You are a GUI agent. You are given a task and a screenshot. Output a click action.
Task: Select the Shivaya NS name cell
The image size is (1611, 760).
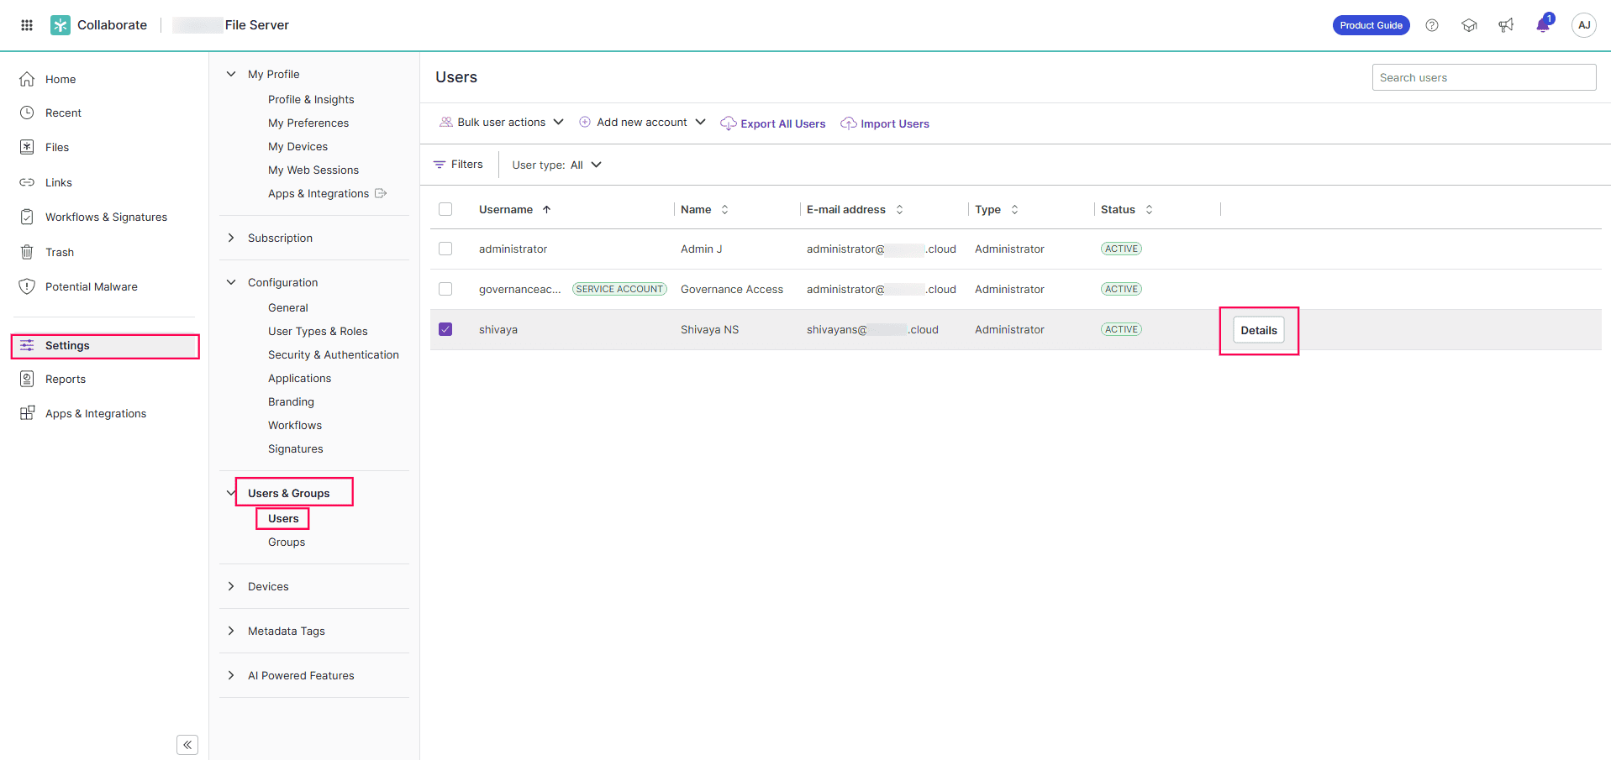(710, 329)
